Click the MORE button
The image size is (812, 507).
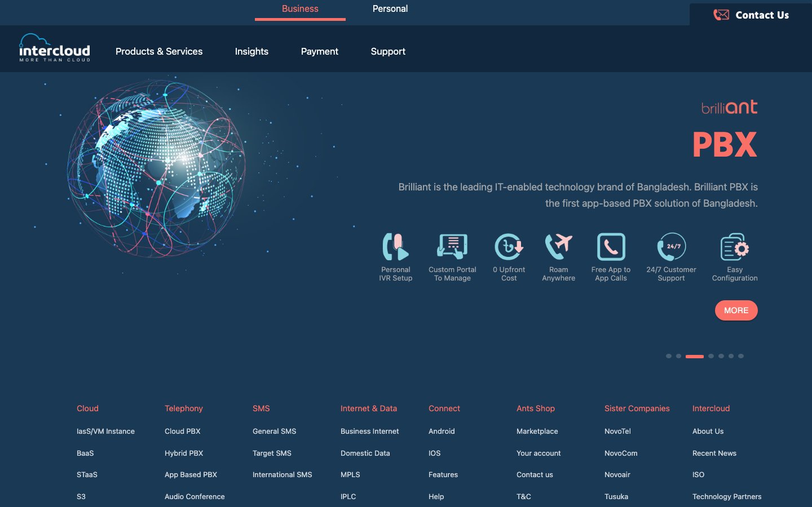pos(736,310)
